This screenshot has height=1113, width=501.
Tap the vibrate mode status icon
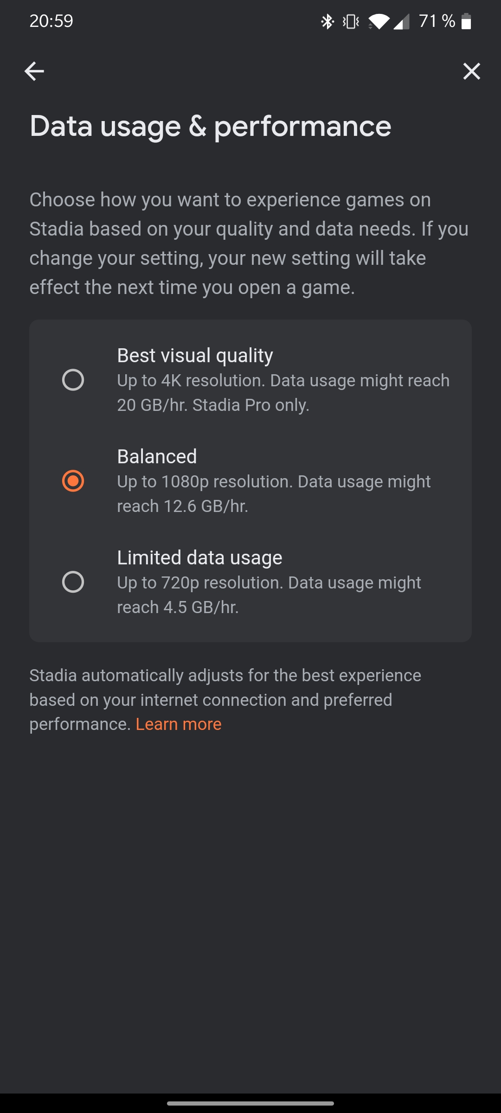pos(351,21)
